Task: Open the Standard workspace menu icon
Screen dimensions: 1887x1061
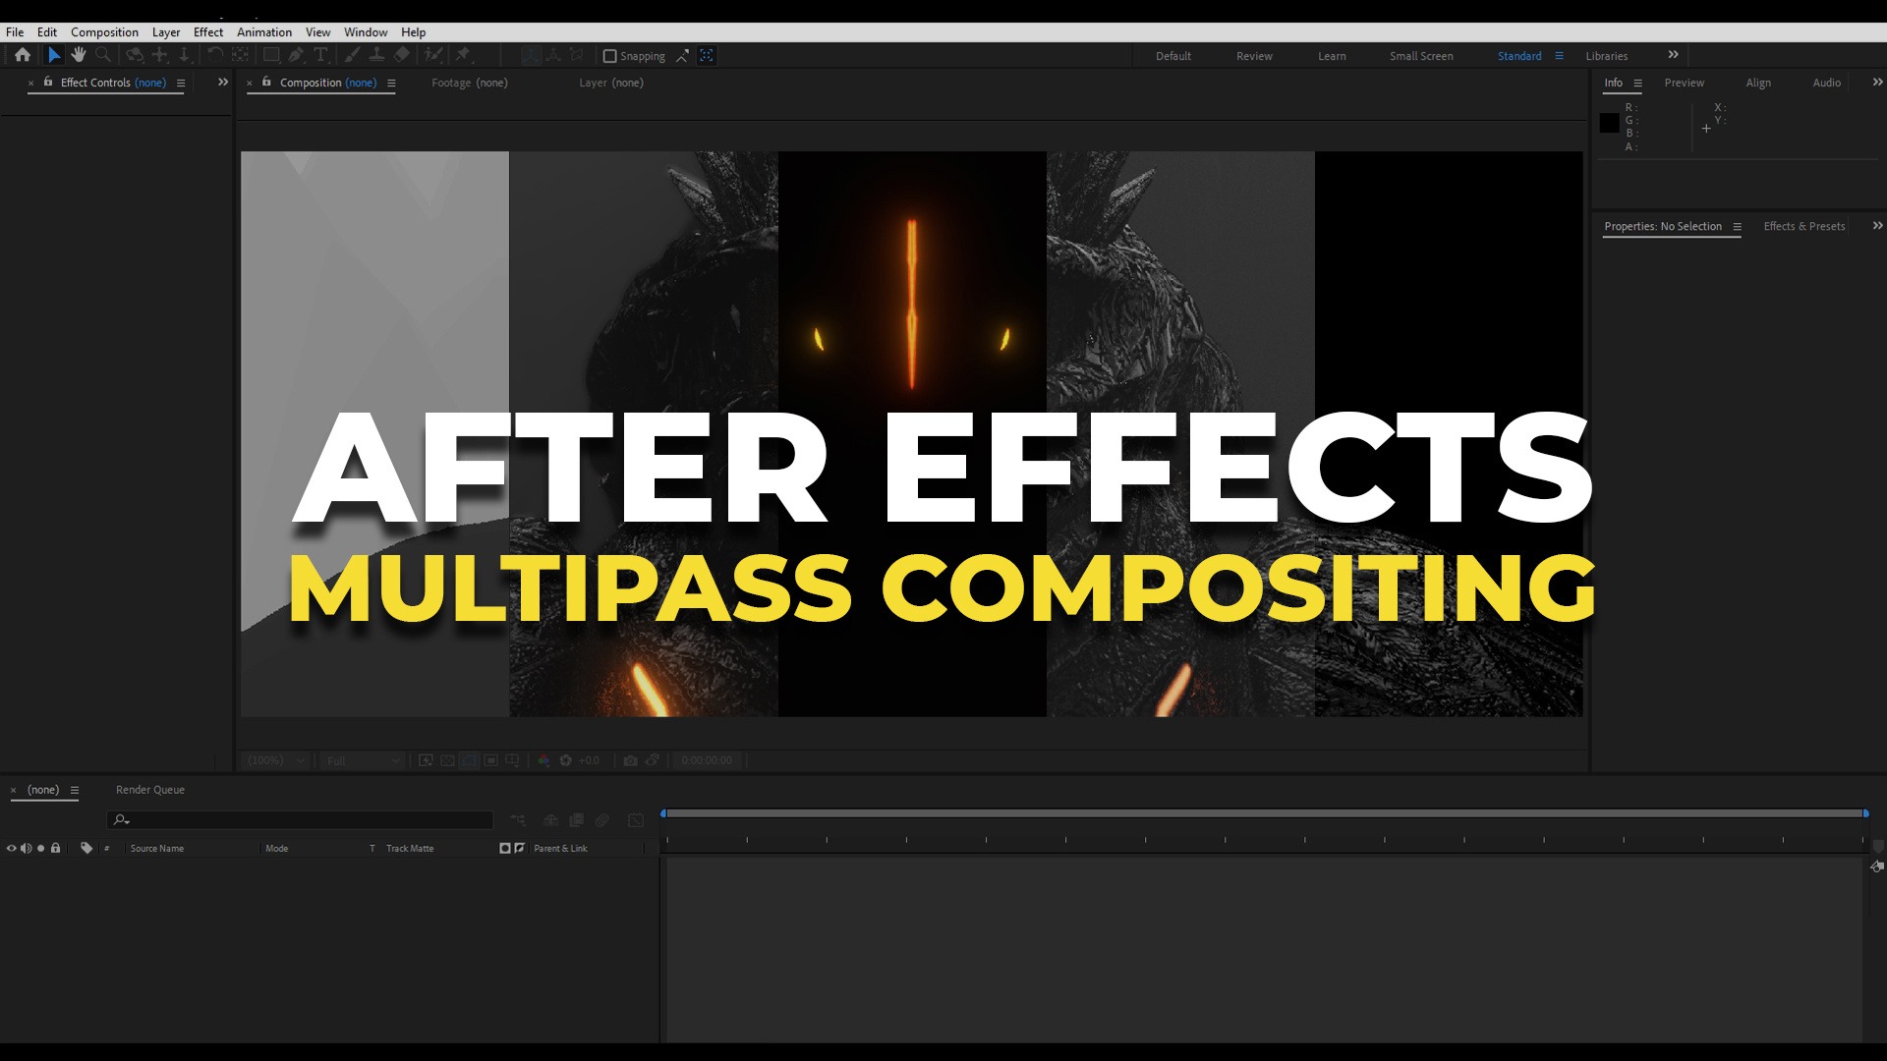Action: coord(1559,56)
